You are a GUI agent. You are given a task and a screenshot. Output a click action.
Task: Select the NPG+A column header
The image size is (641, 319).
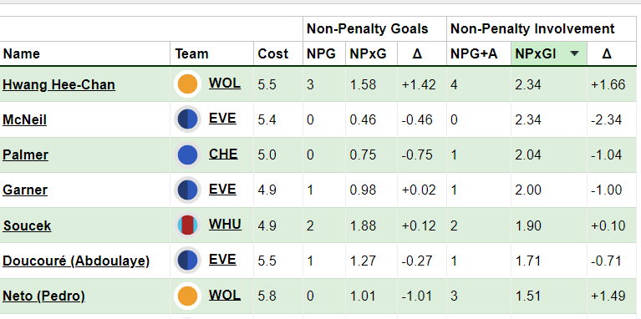(x=474, y=53)
